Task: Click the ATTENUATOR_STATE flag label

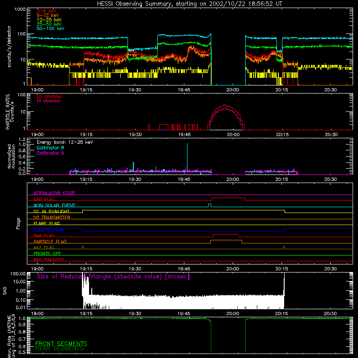Action: tap(54, 193)
